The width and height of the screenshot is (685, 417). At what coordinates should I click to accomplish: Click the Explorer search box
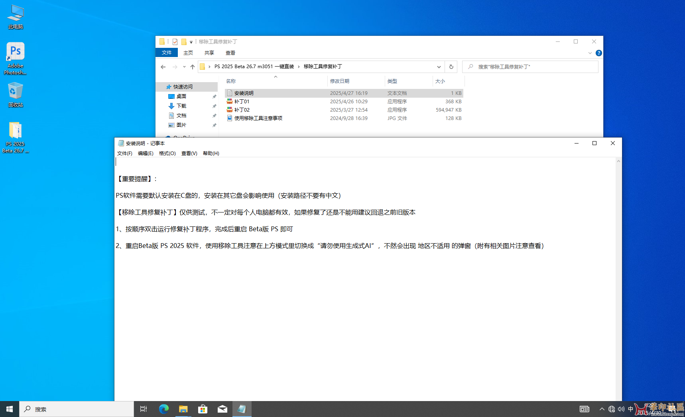(x=530, y=67)
